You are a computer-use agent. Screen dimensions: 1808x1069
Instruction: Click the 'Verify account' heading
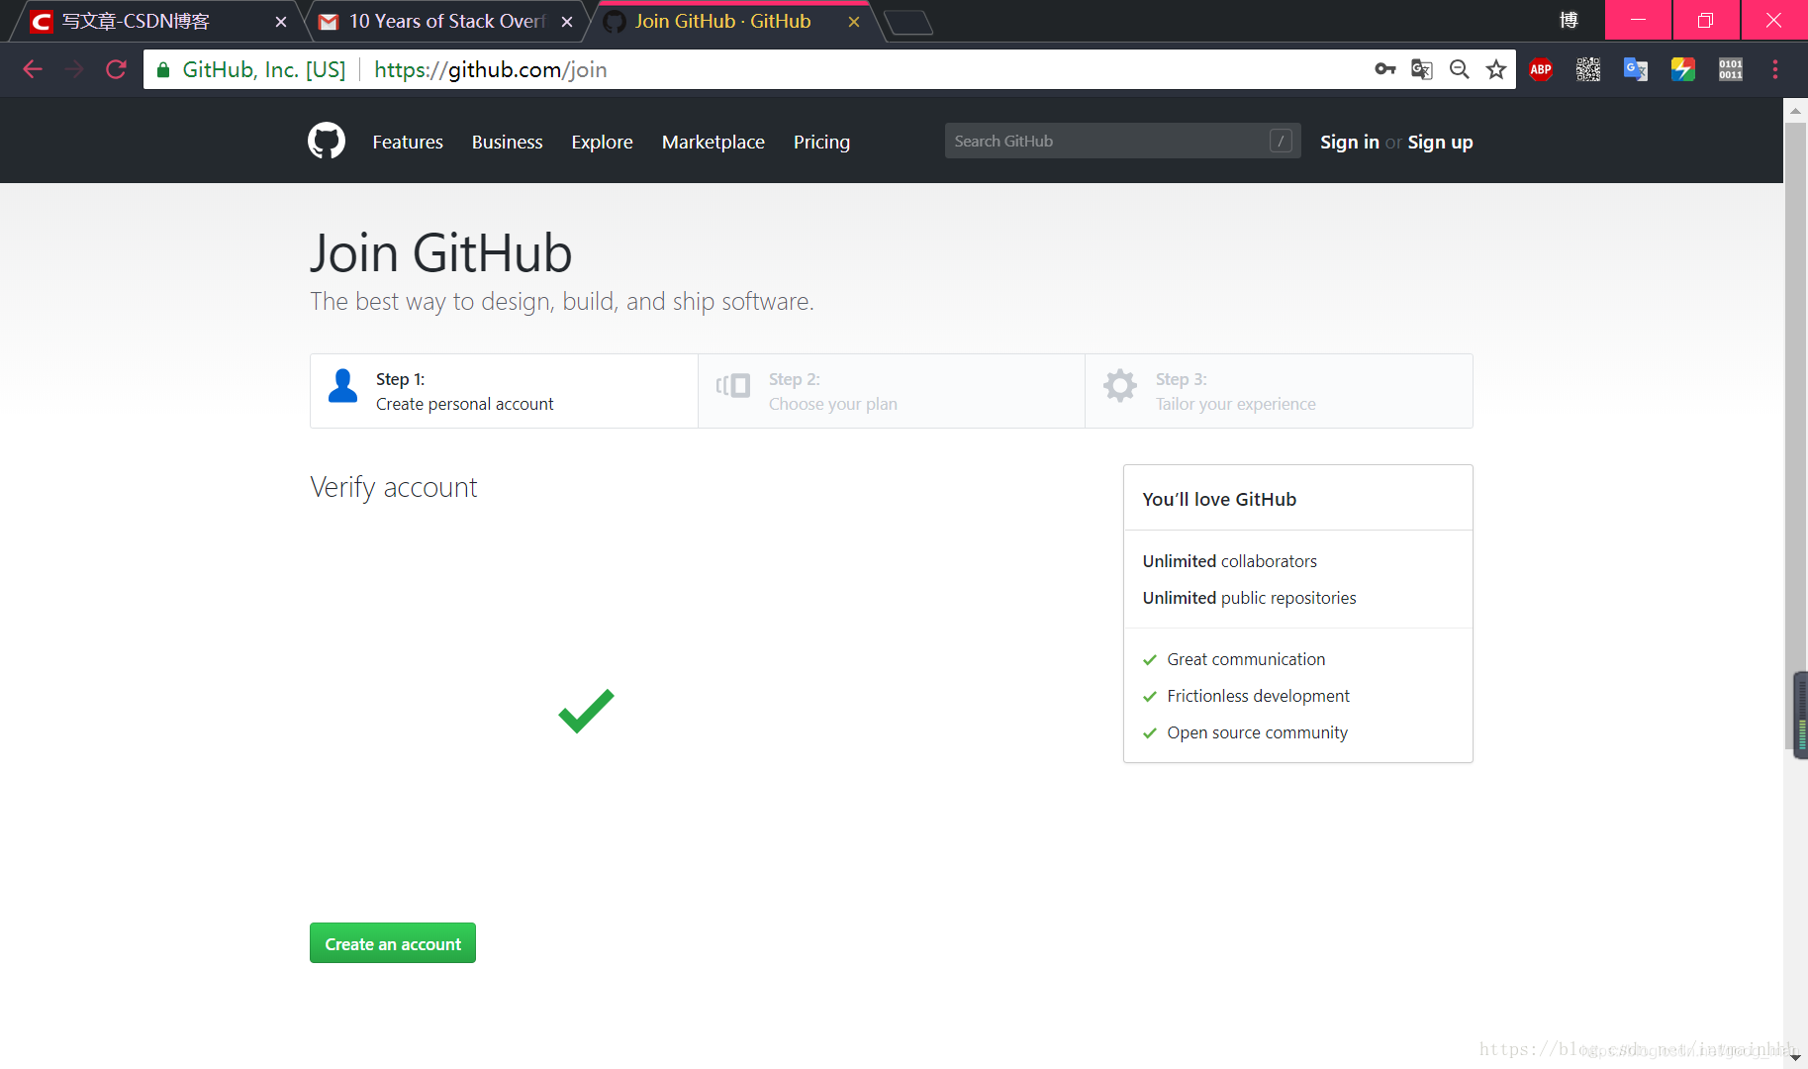[393, 487]
